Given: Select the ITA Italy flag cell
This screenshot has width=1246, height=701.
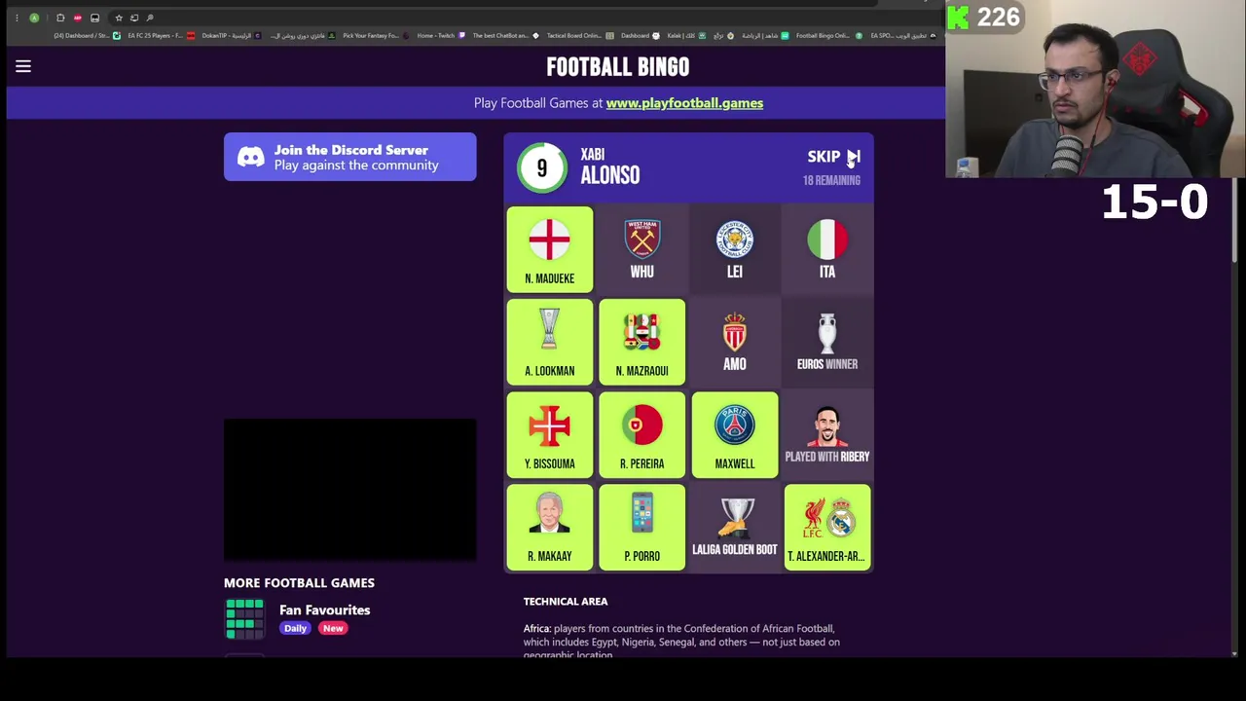Looking at the screenshot, I should coord(826,249).
